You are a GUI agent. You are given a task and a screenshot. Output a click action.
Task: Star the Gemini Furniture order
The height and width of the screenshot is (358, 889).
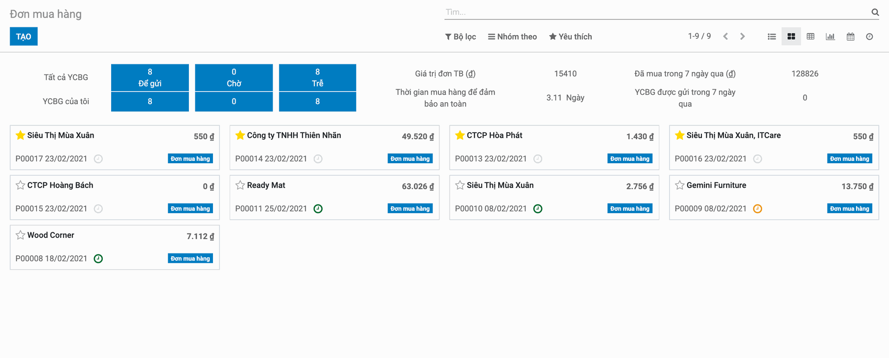[679, 185]
